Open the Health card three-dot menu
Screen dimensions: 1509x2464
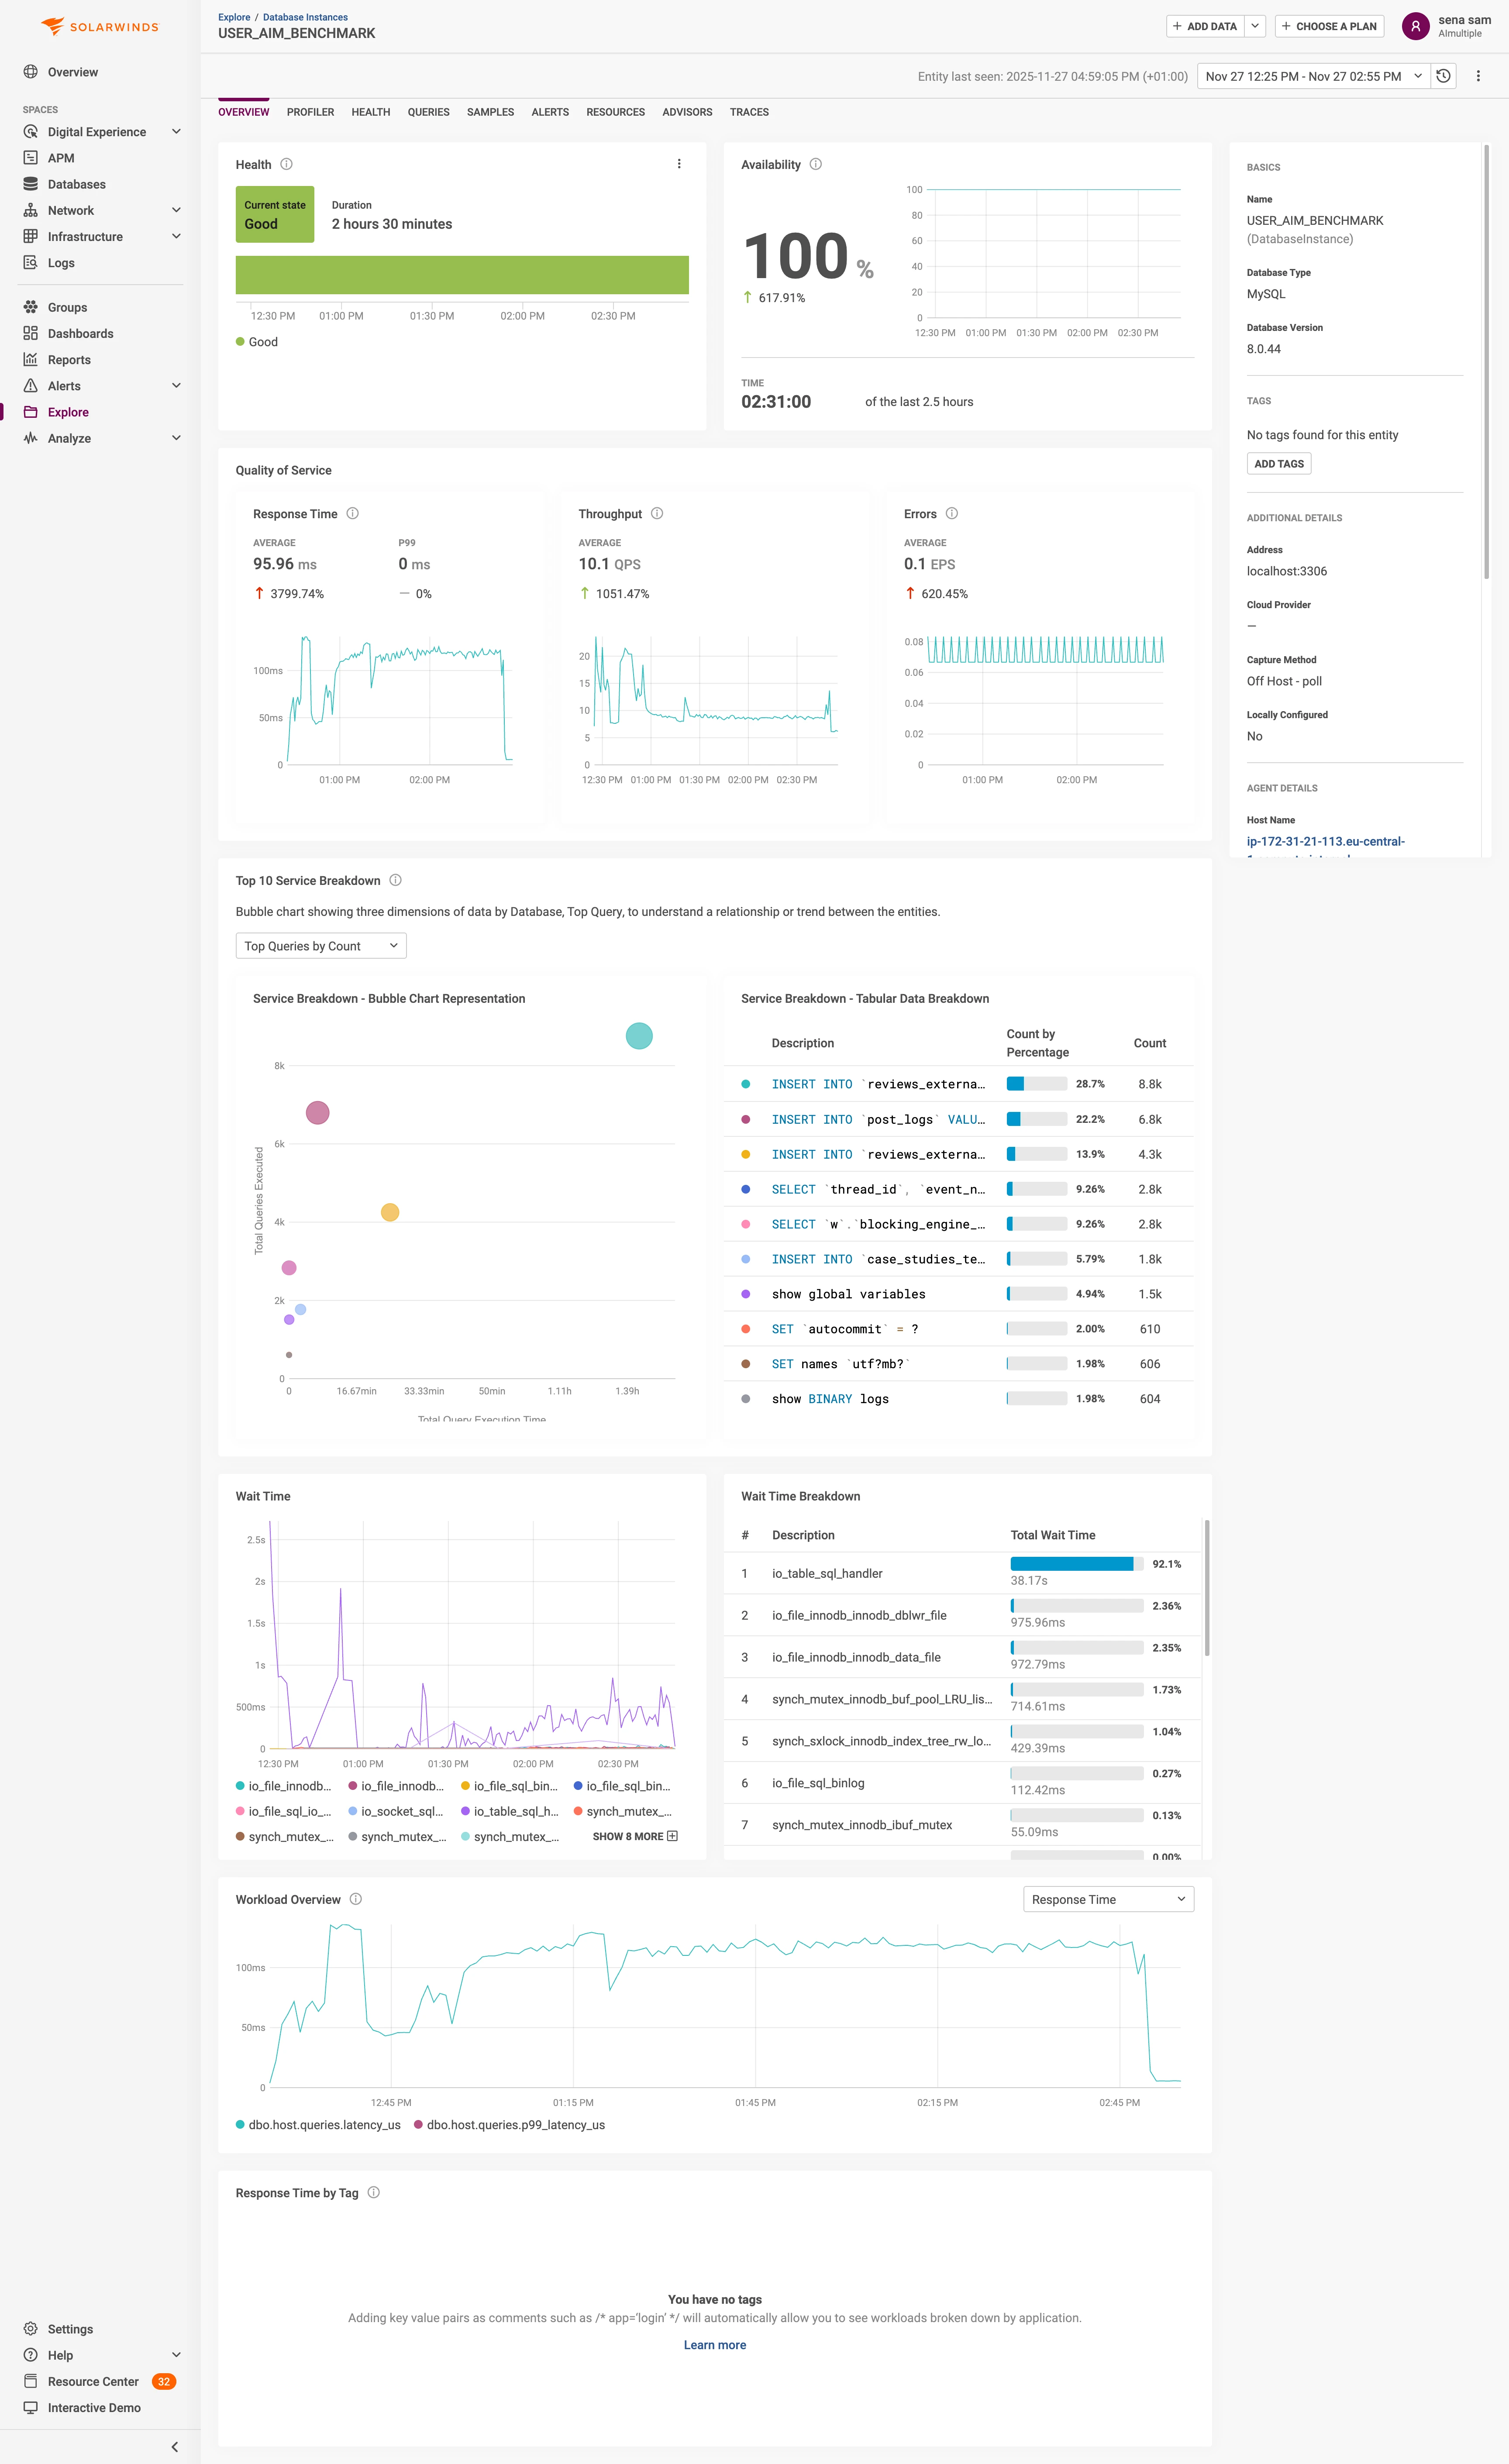click(679, 164)
